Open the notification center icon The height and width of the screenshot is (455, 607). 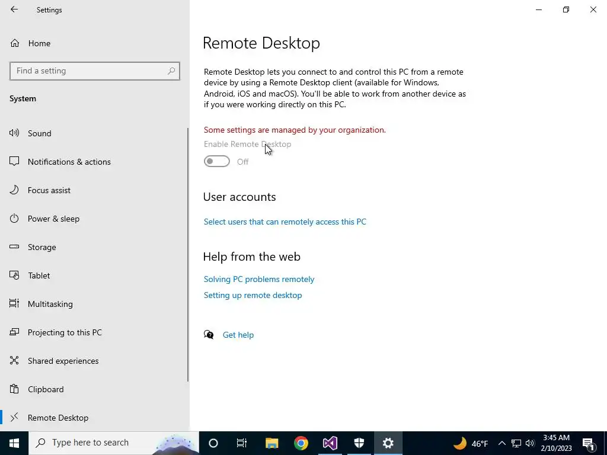588,444
